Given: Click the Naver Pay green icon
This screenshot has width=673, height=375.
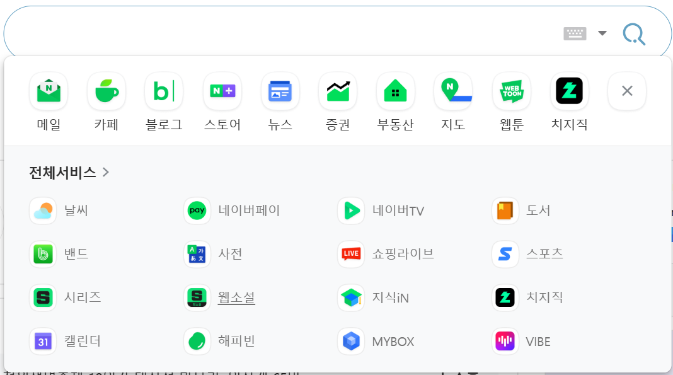Looking at the screenshot, I should click(x=197, y=211).
